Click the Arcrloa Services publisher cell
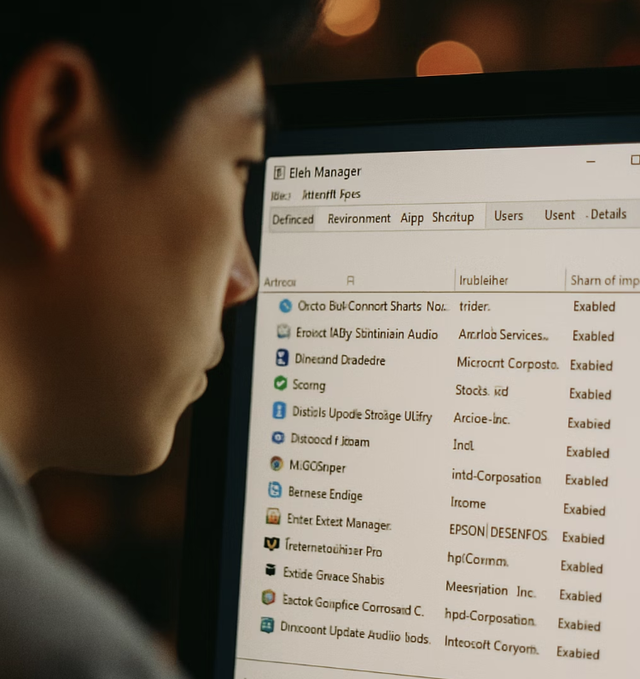This screenshot has width=640, height=679. click(503, 334)
